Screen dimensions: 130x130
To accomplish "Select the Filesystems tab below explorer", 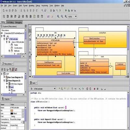I will coord(7,64).
